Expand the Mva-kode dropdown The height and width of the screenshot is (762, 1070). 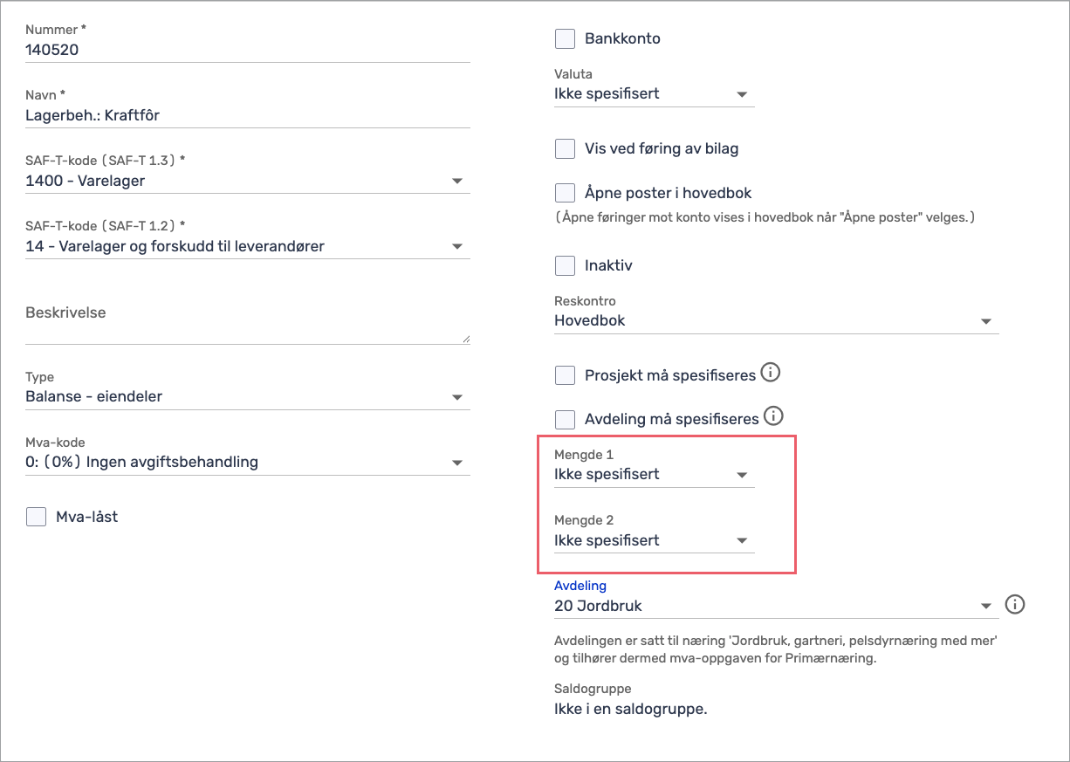pos(248,463)
